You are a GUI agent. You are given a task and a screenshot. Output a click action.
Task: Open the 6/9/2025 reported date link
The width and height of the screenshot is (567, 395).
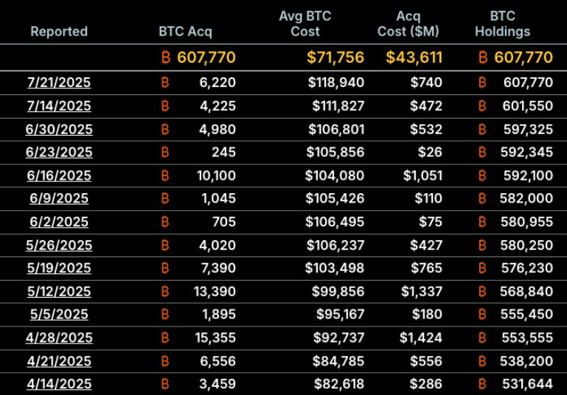[59, 199]
